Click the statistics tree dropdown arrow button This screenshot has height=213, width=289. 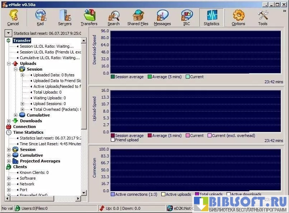pyautogui.click(x=8, y=33)
